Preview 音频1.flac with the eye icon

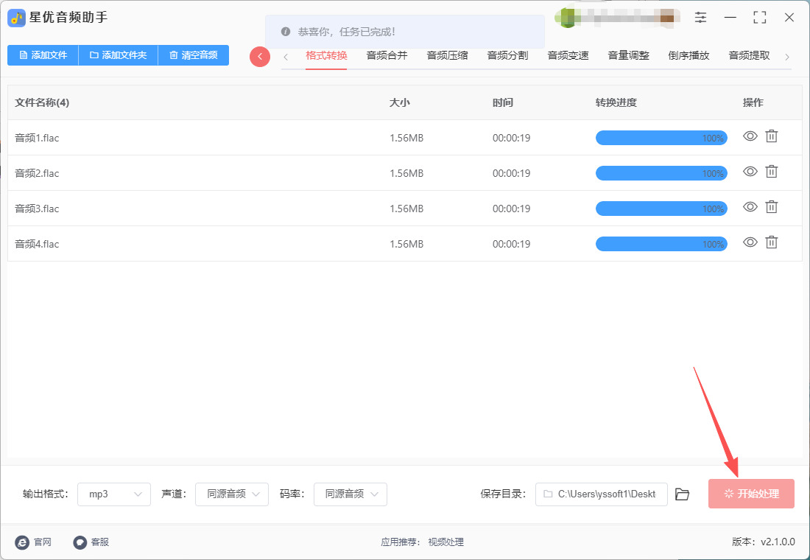coord(750,136)
